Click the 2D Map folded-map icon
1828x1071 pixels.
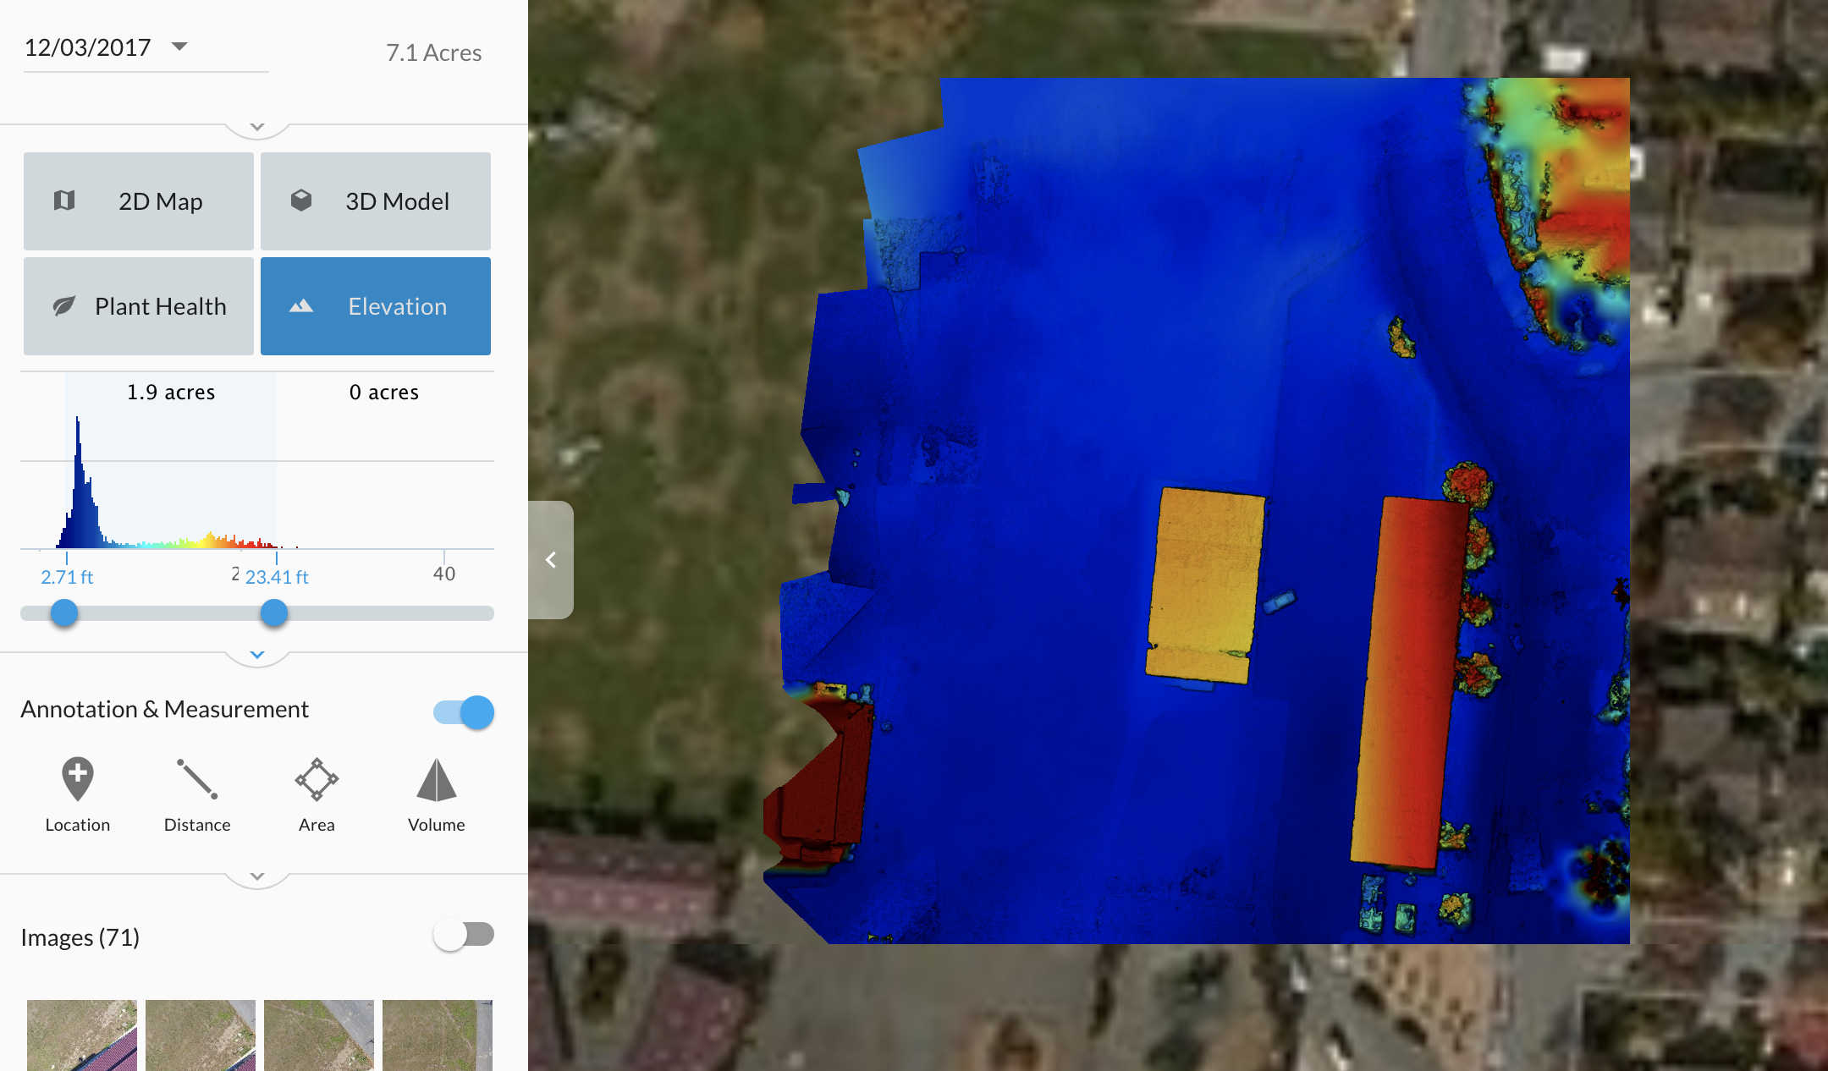[x=64, y=200]
